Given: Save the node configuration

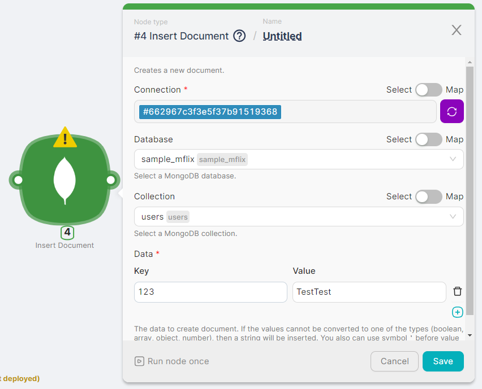Looking at the screenshot, I should (443, 361).
